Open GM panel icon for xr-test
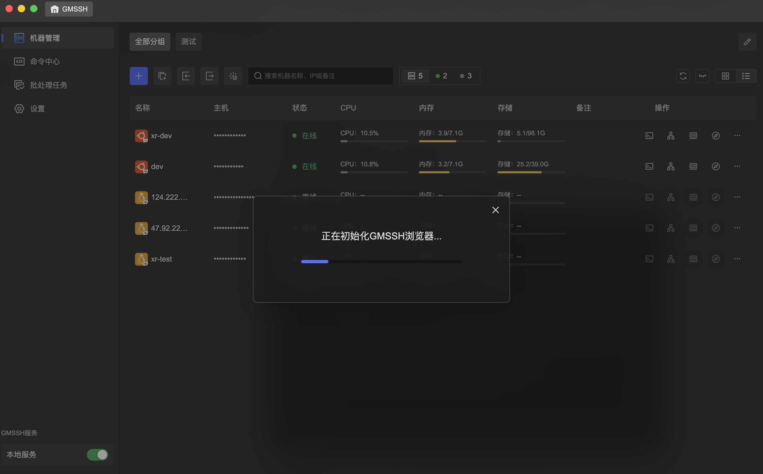 [693, 259]
